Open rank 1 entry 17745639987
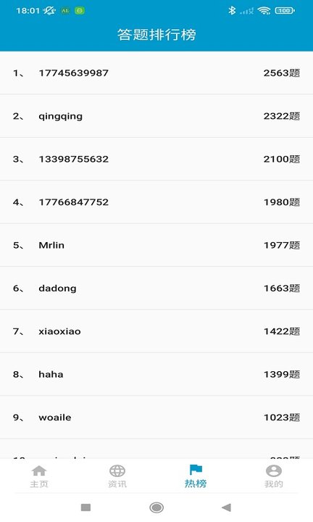313x522 pixels. [x=156, y=73]
